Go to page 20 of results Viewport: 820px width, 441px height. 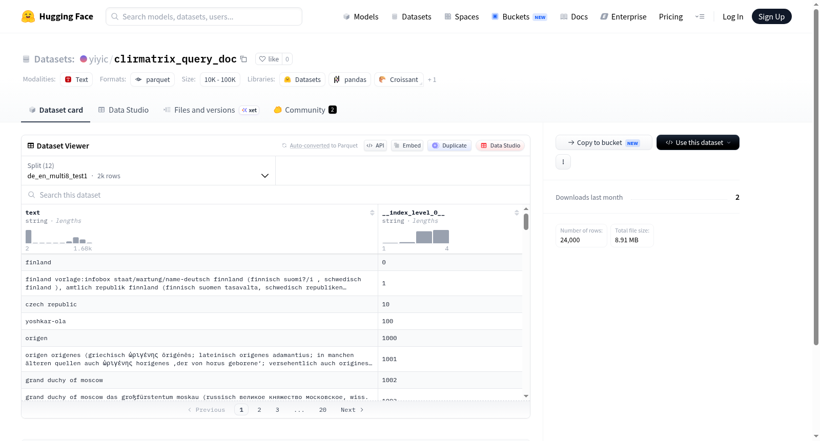coord(323,410)
